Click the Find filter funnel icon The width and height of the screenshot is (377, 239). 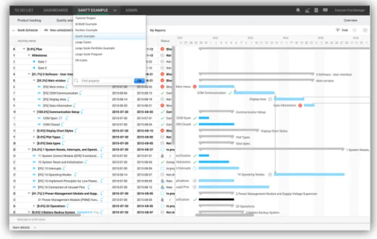338,30
